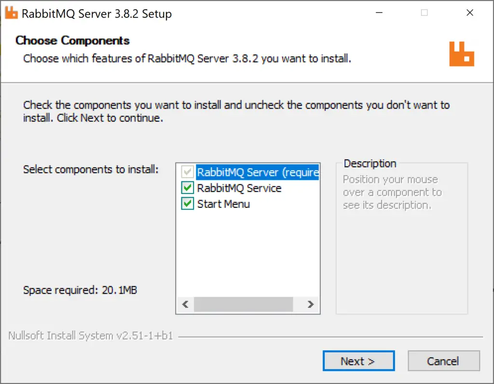Click the RabbitMQ logo in top-right corner
Viewport: 494px width, 384px height.
462,53
